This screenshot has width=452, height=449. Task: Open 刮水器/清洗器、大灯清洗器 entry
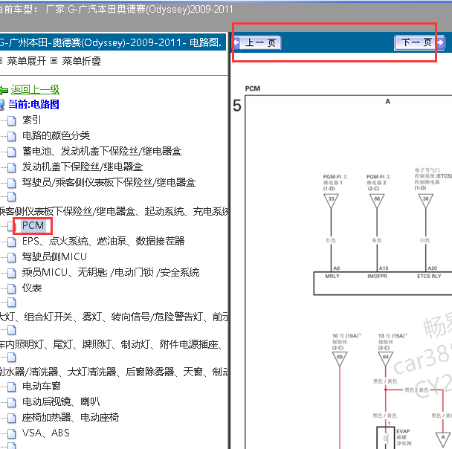(x=114, y=372)
